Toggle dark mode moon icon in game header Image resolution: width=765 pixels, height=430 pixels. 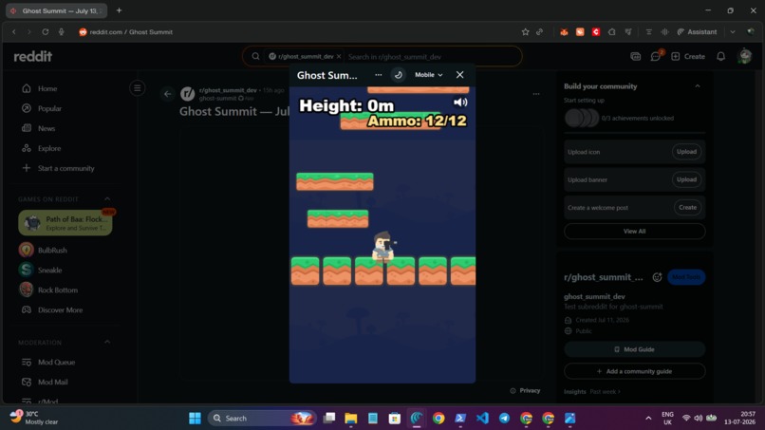(x=398, y=75)
